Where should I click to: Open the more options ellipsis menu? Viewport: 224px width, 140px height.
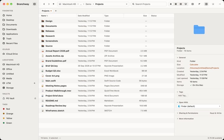coord(220,4)
